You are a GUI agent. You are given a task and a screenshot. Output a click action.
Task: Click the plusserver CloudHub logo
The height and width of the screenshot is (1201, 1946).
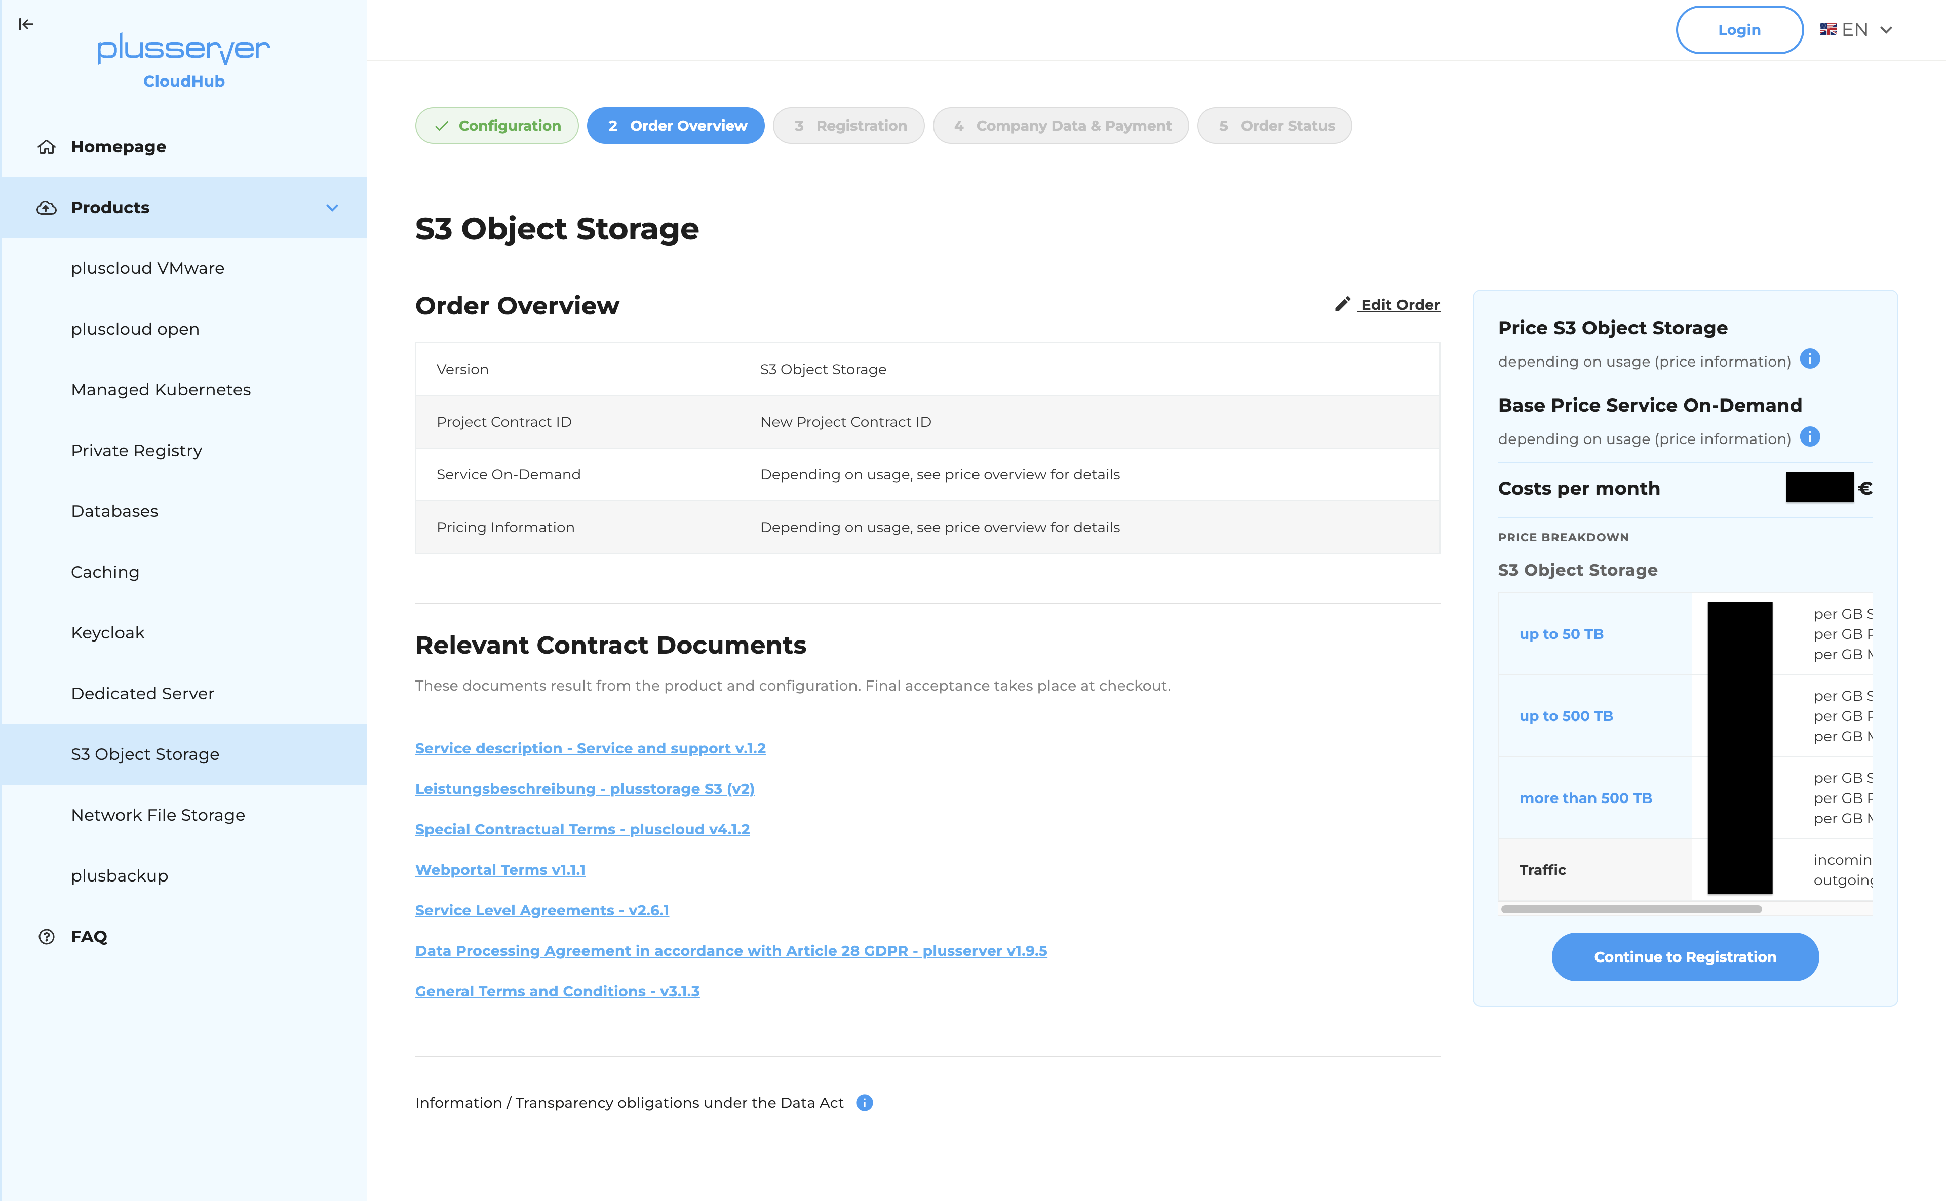[x=183, y=60]
